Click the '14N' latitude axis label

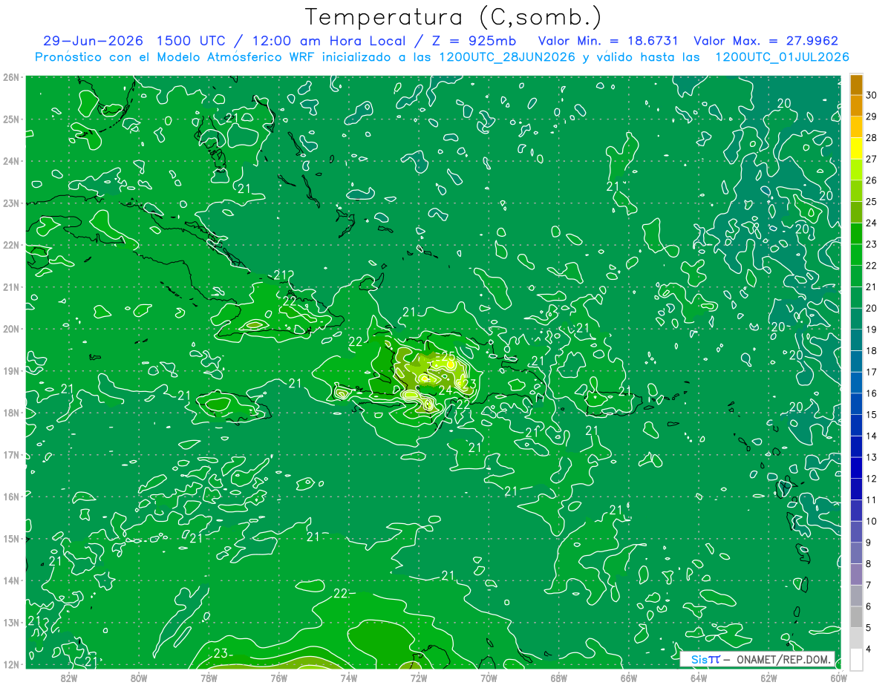(x=11, y=580)
